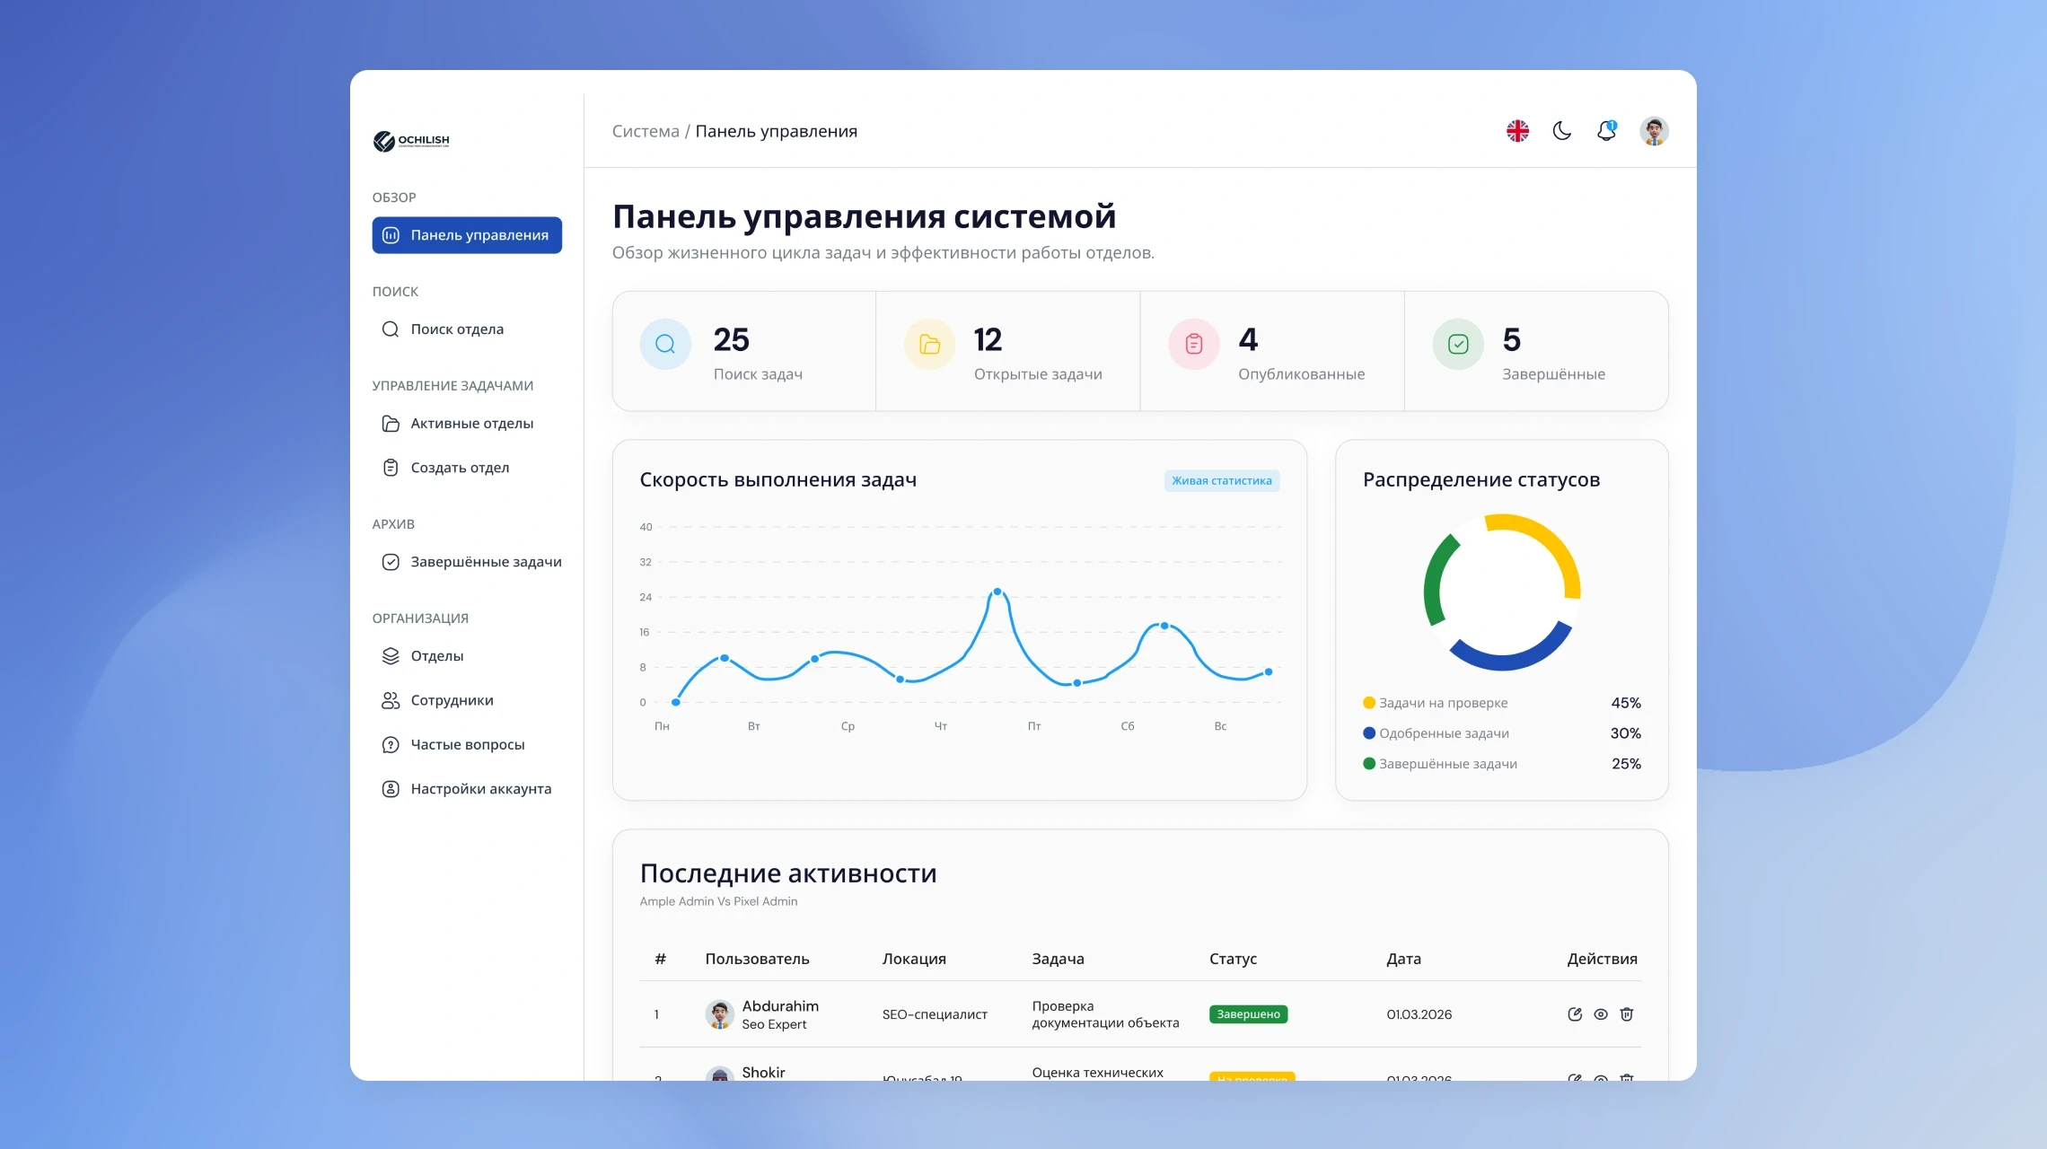Click the Одобренные задачи legend entry
The width and height of the screenshot is (2047, 1149).
(1436, 733)
